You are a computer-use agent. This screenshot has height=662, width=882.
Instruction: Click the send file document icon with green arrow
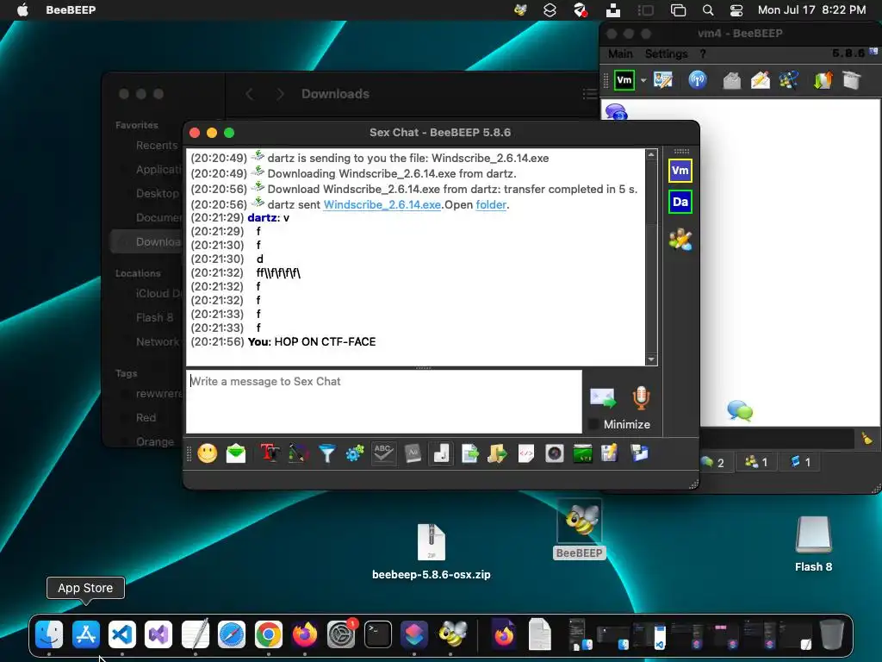[469, 453]
